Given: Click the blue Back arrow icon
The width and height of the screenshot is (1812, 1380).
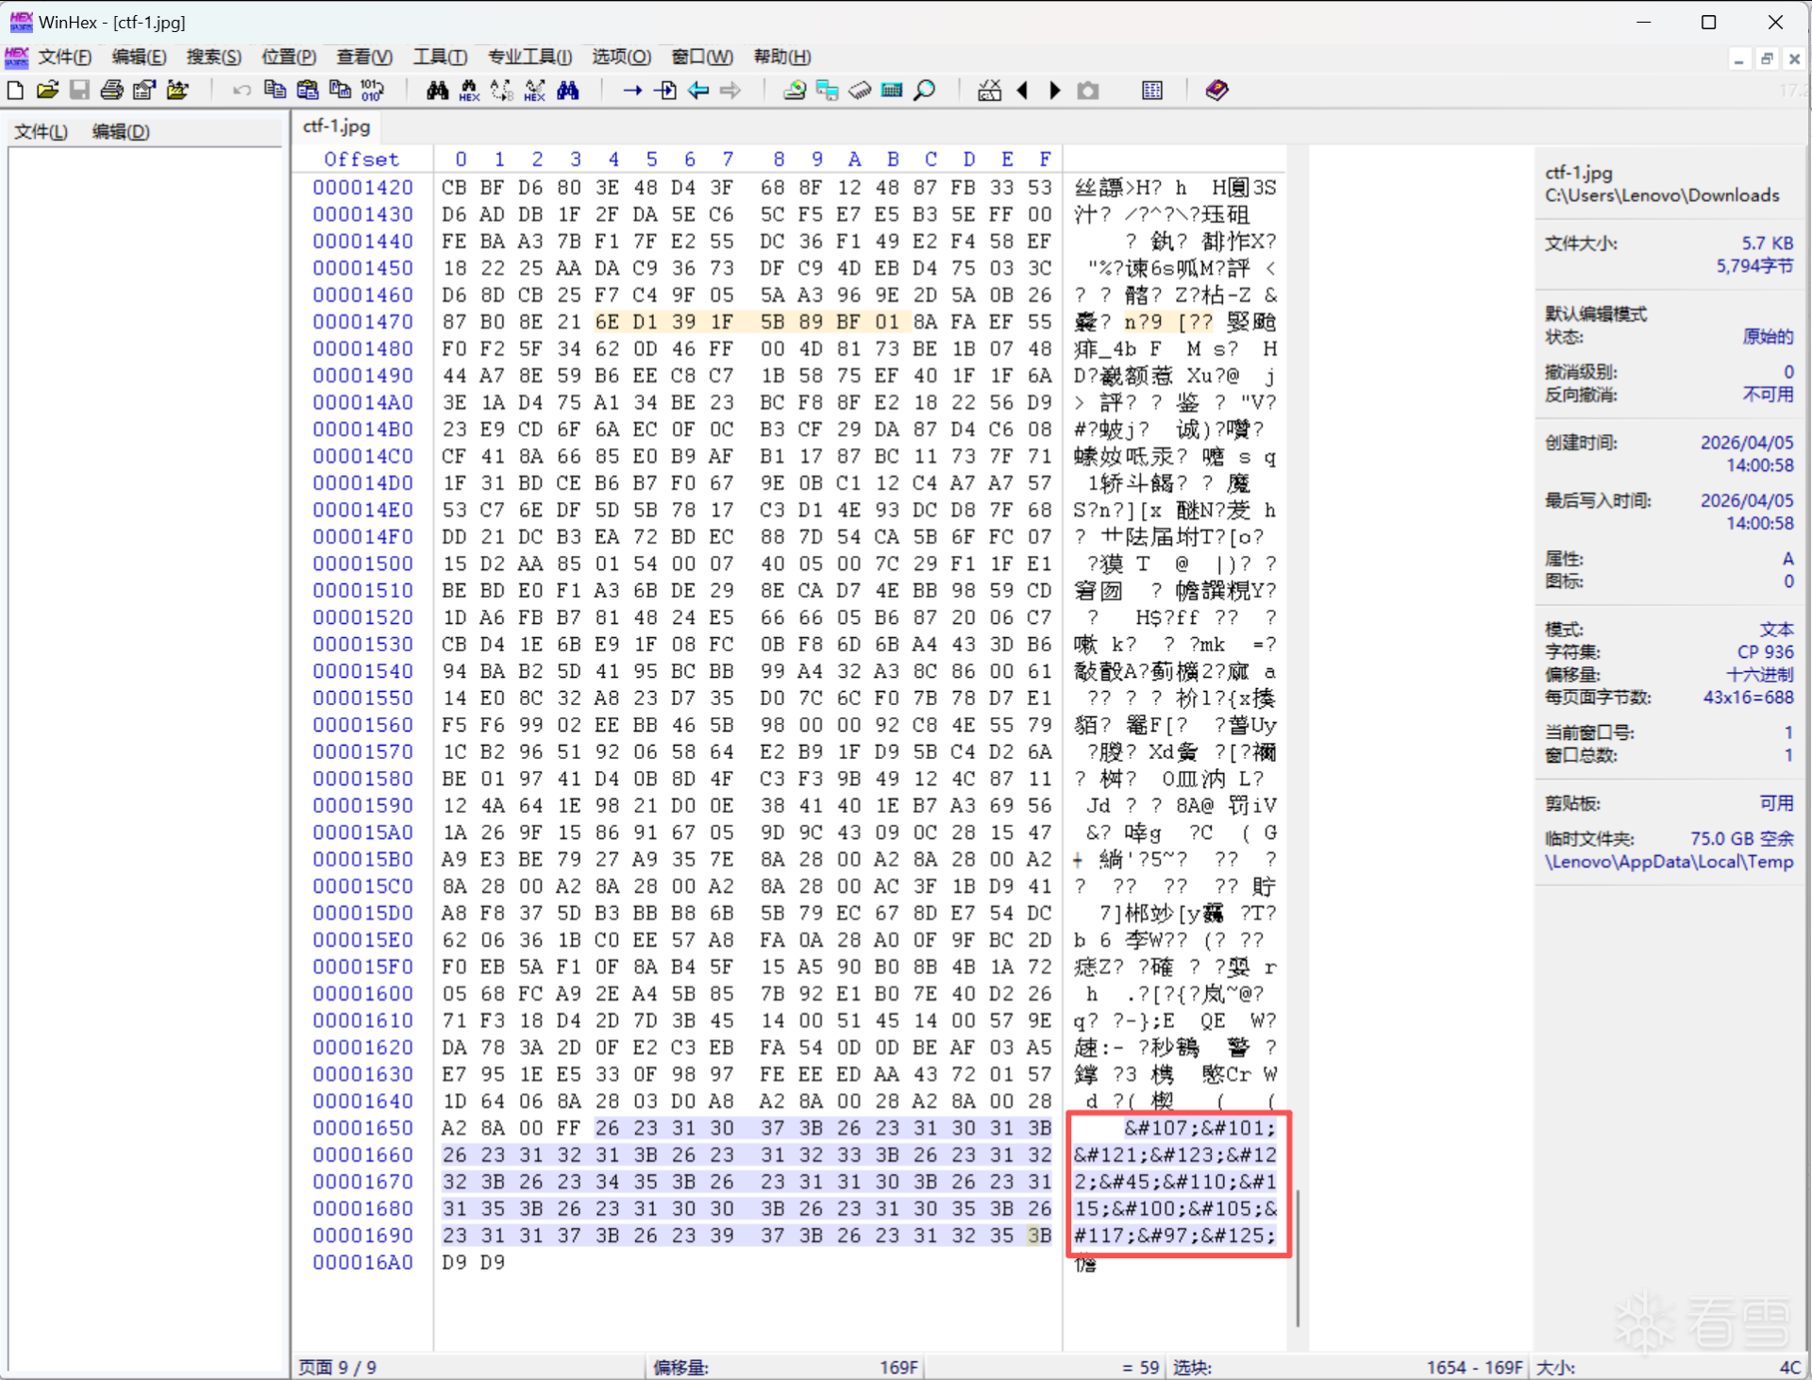Looking at the screenshot, I should pyautogui.click(x=698, y=91).
